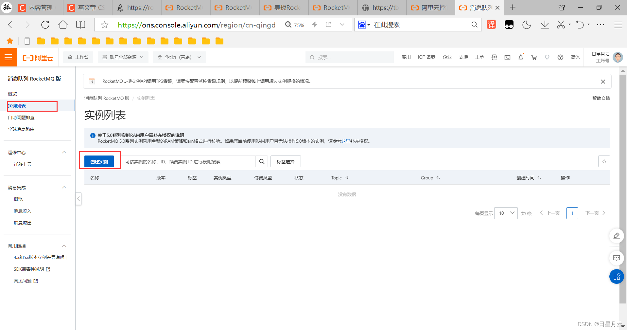Click the instance name search field
This screenshot has width=627, height=330.
(x=188, y=161)
